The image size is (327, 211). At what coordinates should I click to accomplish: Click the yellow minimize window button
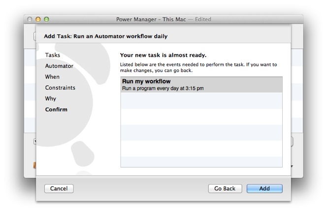(x=38, y=19)
